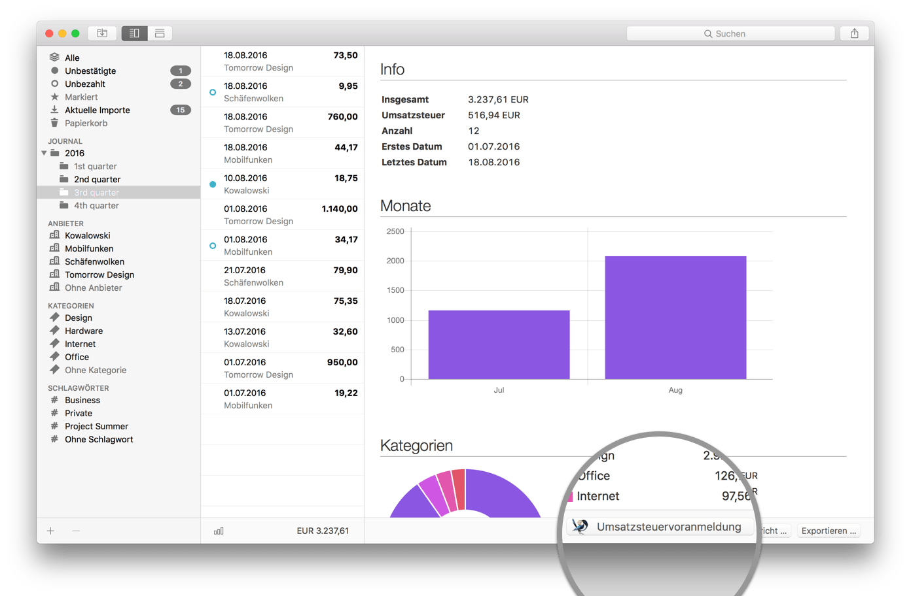
Task: Switch to the compact list view toggle
Action: coord(160,33)
